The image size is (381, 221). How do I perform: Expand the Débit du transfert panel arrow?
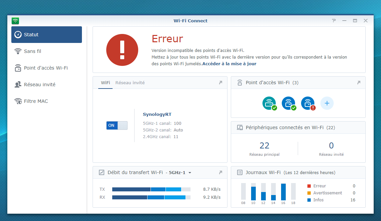click(220, 172)
